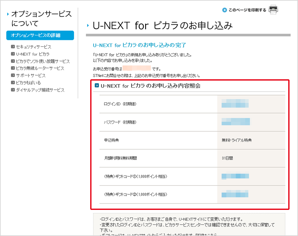
Task: Click the オプションサービスについて sidebar title
Action: (41, 19)
